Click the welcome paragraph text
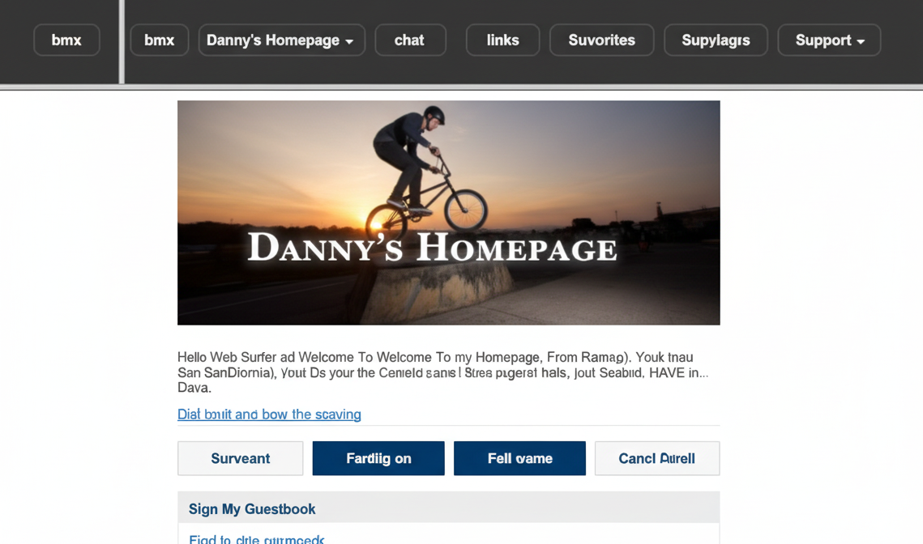The width and height of the screenshot is (923, 544). [x=442, y=372]
